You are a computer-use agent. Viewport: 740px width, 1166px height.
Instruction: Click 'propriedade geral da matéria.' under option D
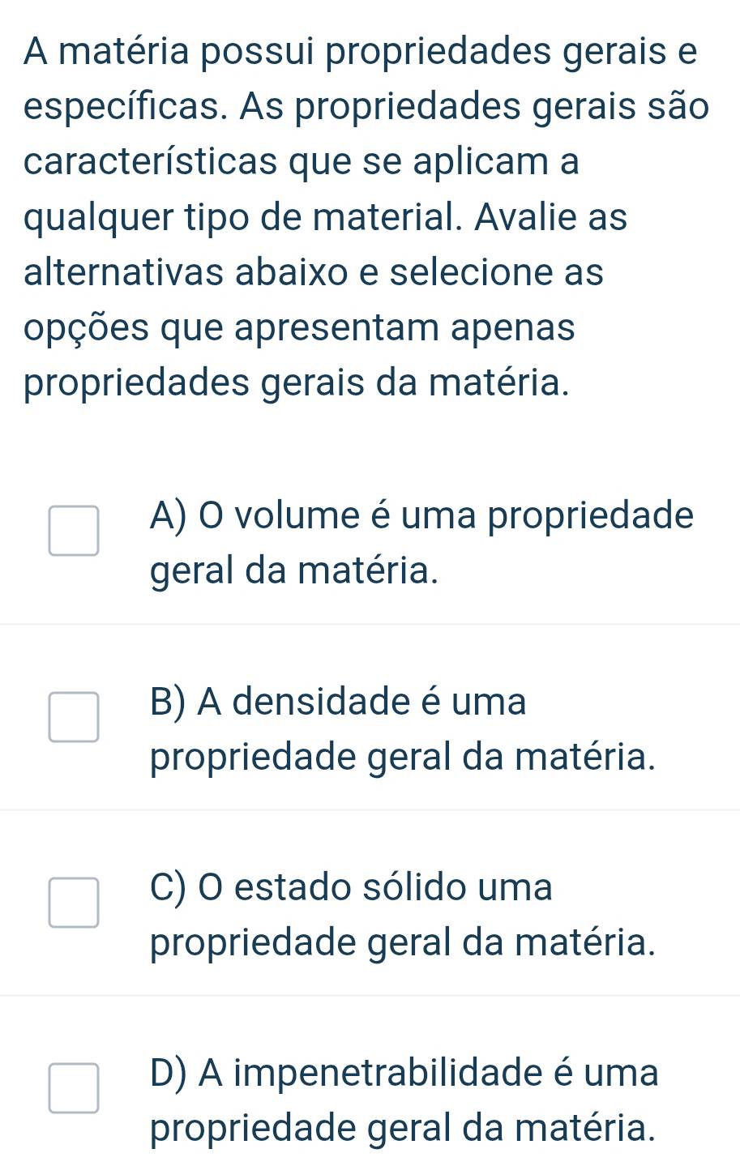click(402, 1129)
